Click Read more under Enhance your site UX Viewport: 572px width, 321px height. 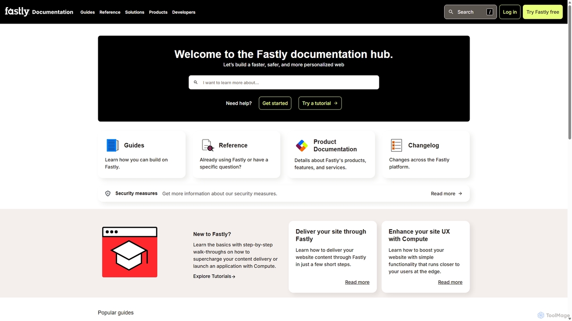[x=450, y=282]
